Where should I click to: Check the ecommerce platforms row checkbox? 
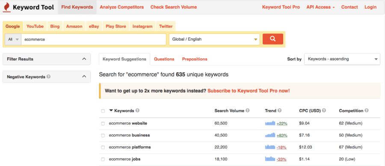coord(103,147)
